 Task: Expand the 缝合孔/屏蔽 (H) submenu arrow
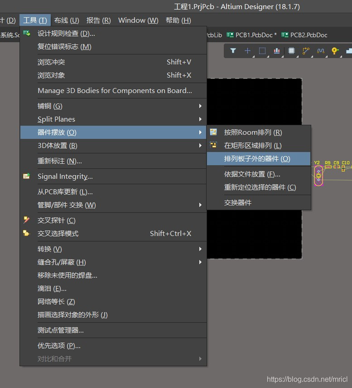200,262
